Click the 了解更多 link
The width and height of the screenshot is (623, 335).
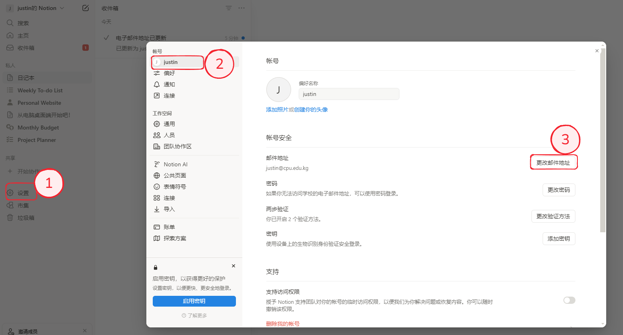click(194, 315)
